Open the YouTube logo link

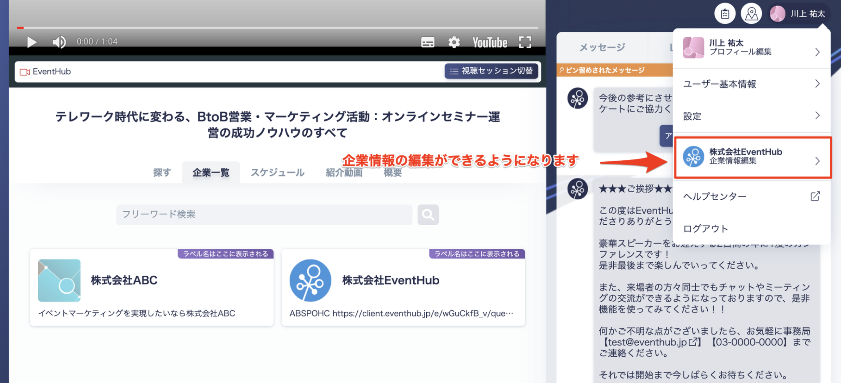(490, 43)
